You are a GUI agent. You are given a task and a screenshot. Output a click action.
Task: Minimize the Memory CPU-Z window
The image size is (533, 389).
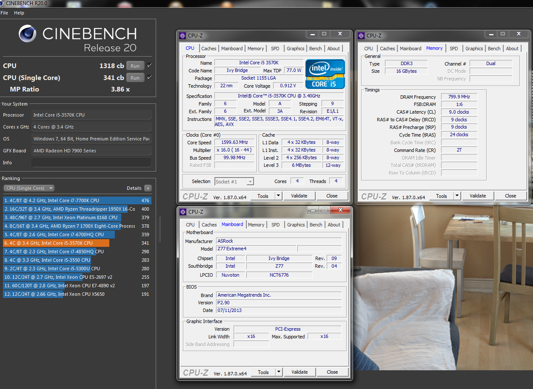point(492,34)
